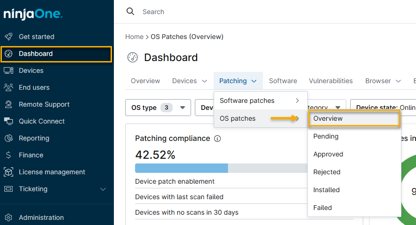Select Pending from OS patches submenu
The width and height of the screenshot is (416, 225).
(x=326, y=136)
